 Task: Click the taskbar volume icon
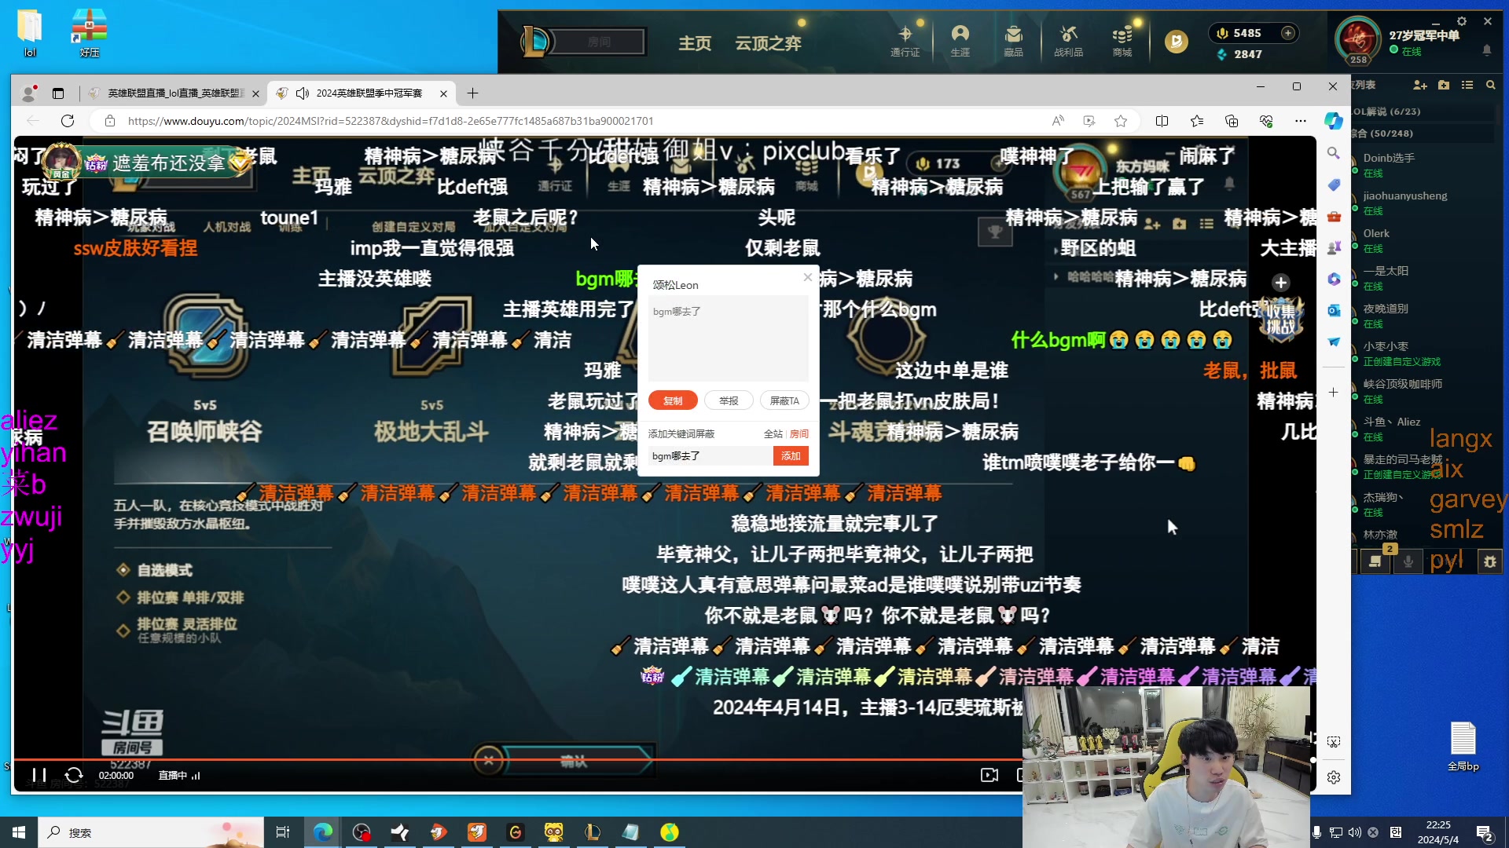point(1355,832)
